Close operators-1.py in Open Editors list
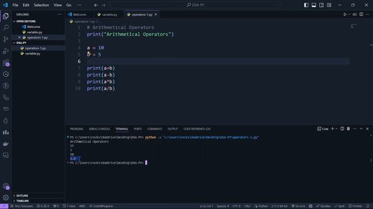The height and width of the screenshot is (209, 373). [19, 37]
